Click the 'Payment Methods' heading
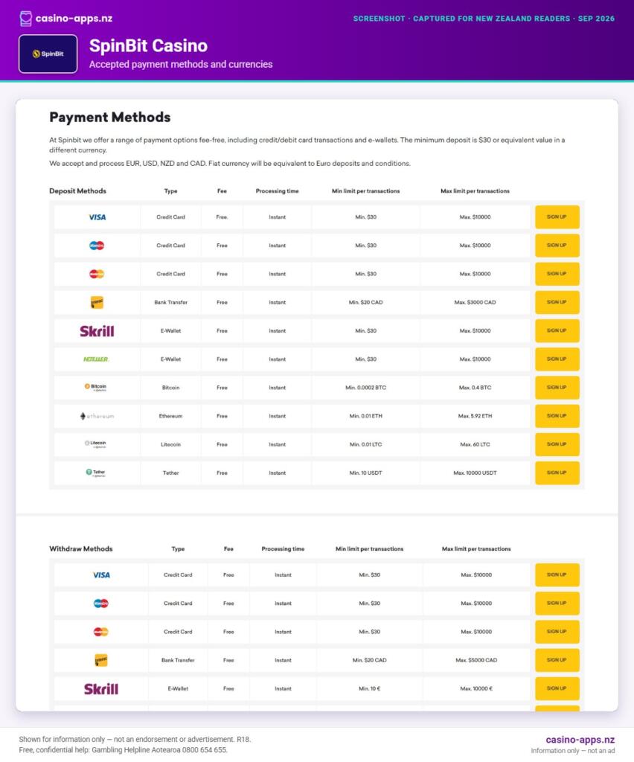Image resolution: width=634 pixels, height=762 pixels. coord(110,117)
